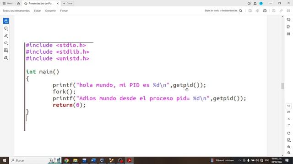Open the Windows Start button

pyautogui.click(x=4, y=160)
